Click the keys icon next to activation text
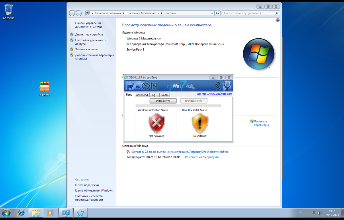344x220 pixels. [128, 152]
